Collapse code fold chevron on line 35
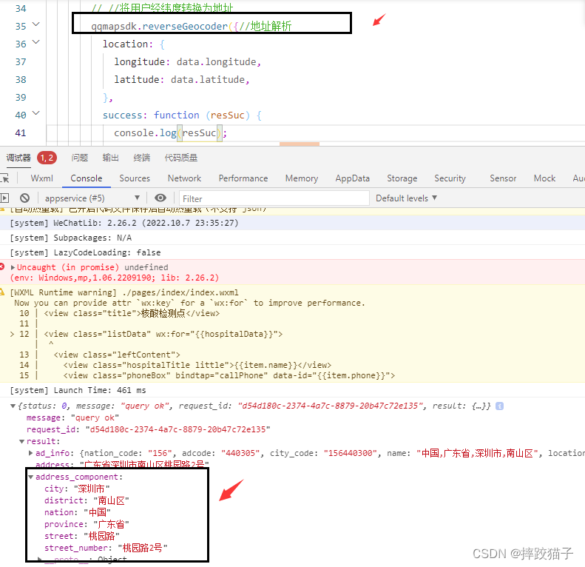The height and width of the screenshot is (567, 585). point(35,24)
